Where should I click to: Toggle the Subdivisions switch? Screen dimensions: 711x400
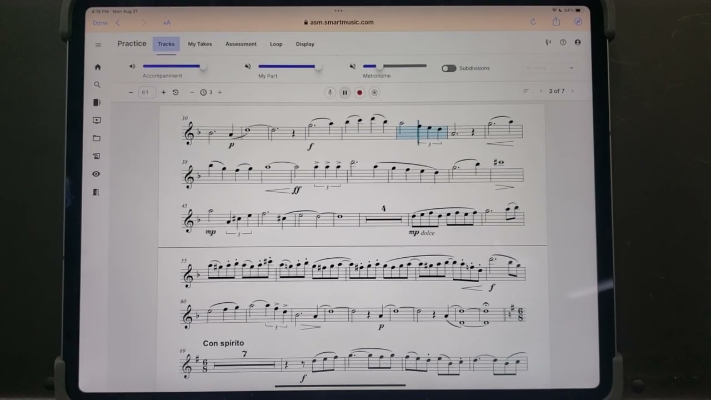[x=449, y=68]
